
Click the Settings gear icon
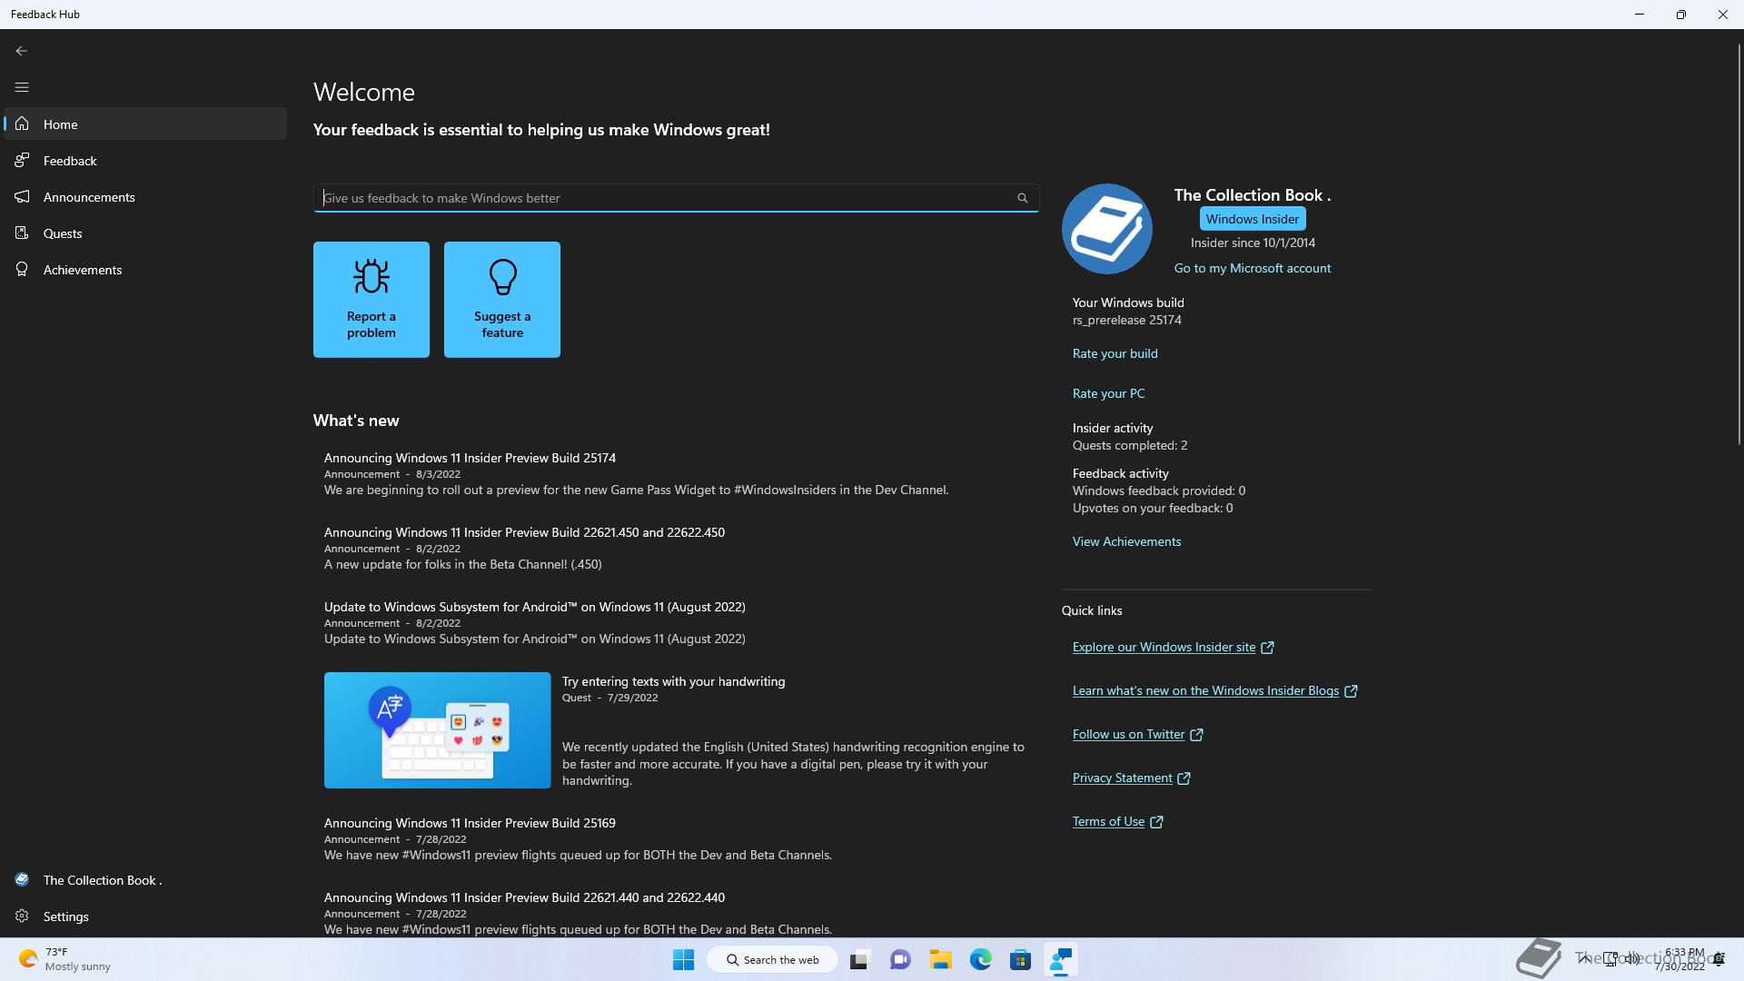pyautogui.click(x=22, y=916)
